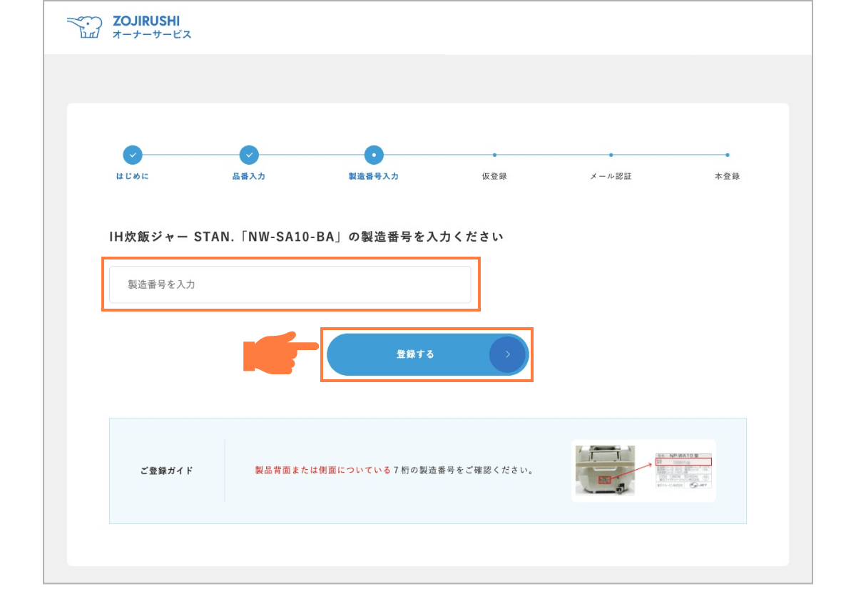Click the メール認証 step label
The height and width of the screenshot is (591, 856).
(611, 176)
